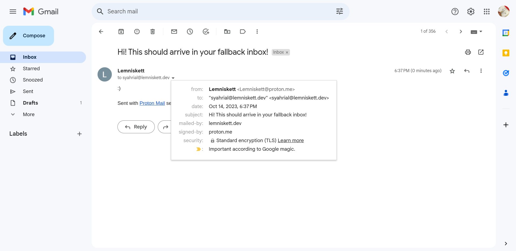The height and width of the screenshot is (251, 516).
Task: Open the Starred folder
Action: 31,69
